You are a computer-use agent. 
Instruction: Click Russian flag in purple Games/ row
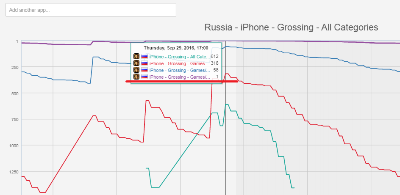coord(144,77)
